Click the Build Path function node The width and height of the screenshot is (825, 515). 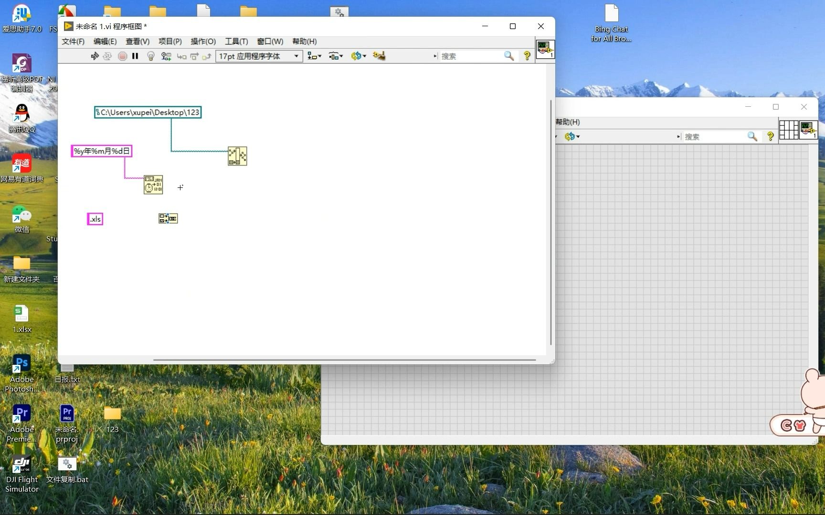point(237,156)
